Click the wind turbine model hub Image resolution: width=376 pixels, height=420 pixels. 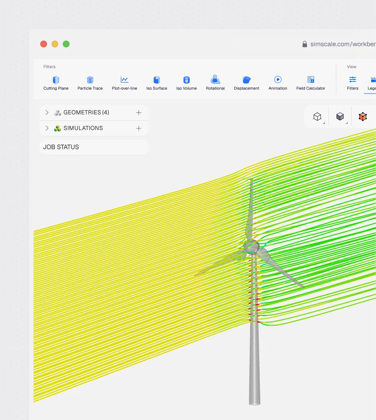click(251, 247)
